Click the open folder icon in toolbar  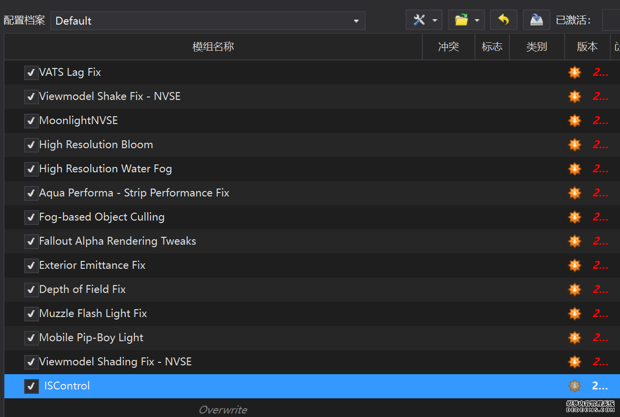[461, 20]
